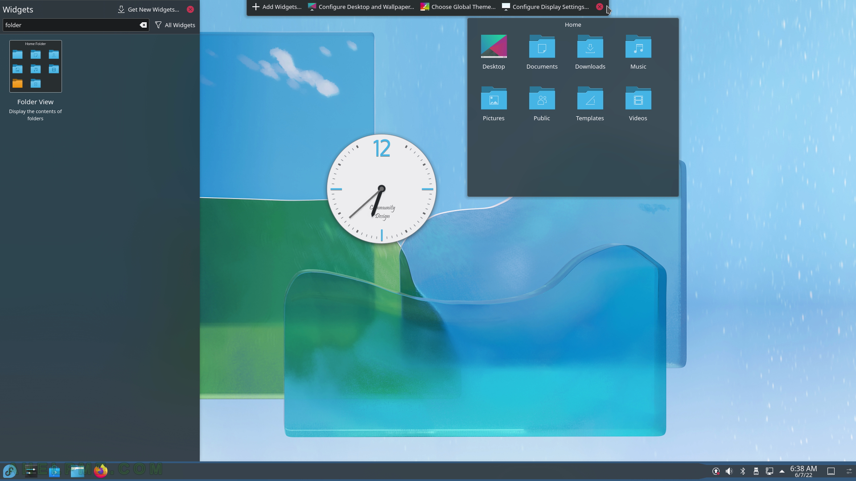Open Dolphin file manager from taskbar

click(78, 471)
